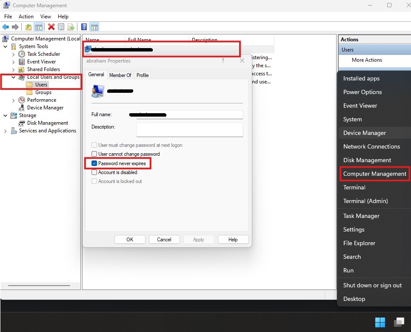
Task: Click the Task View icon on taskbar
Action: coord(399,322)
